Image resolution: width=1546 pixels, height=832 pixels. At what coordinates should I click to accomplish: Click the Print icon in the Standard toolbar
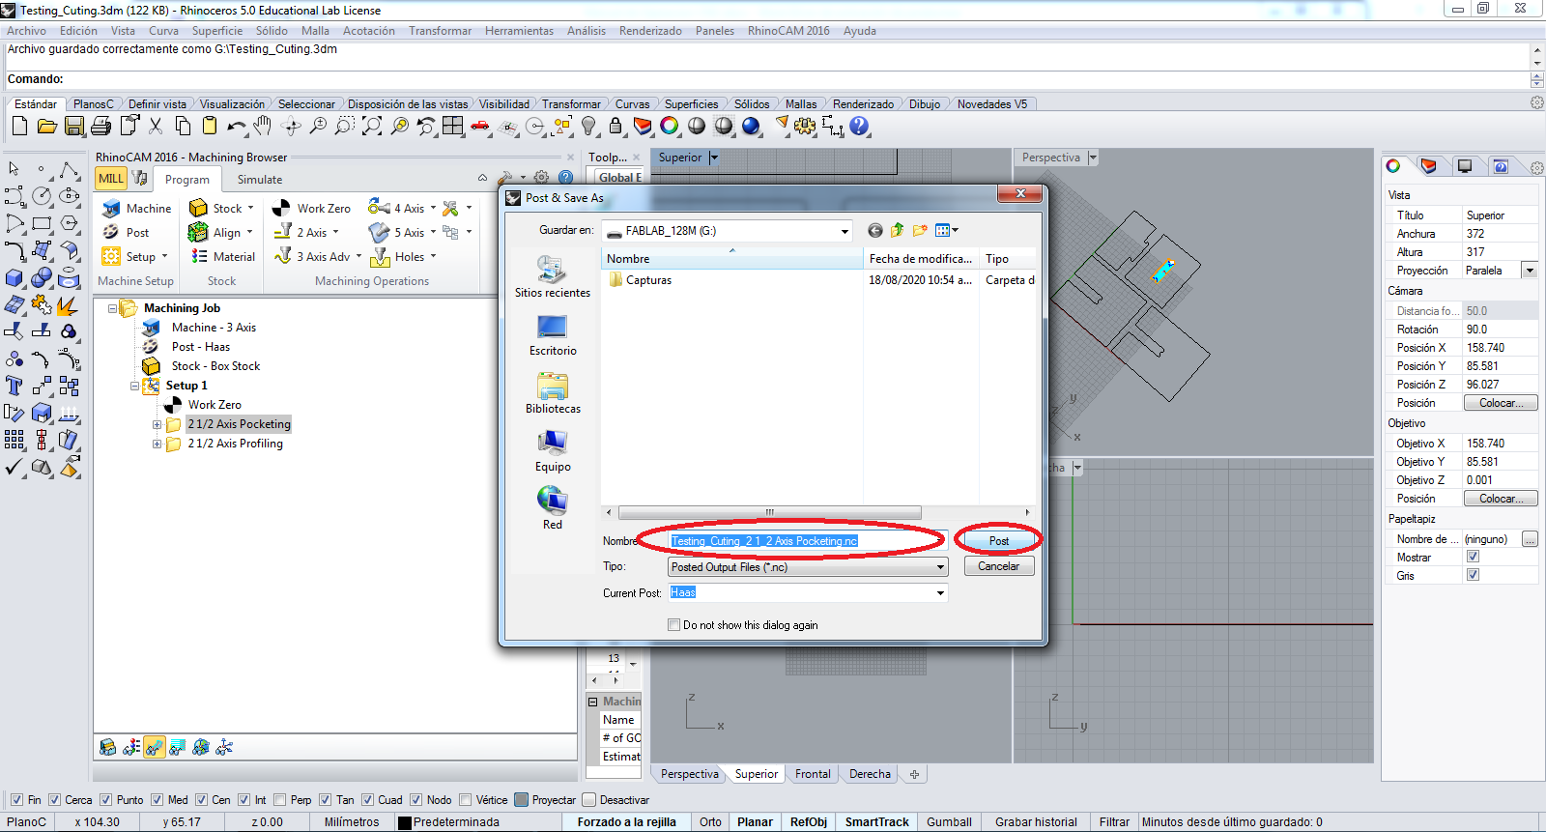pos(101,126)
